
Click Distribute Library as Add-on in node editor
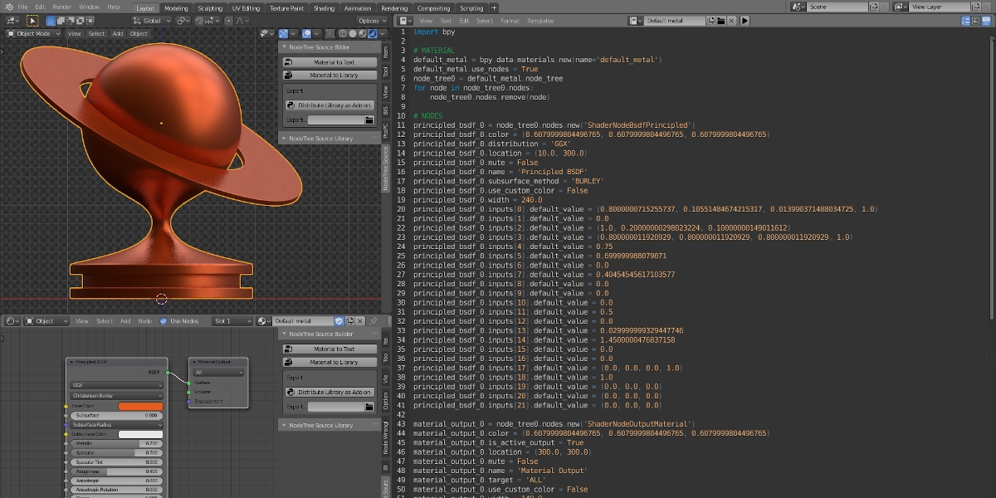point(331,392)
